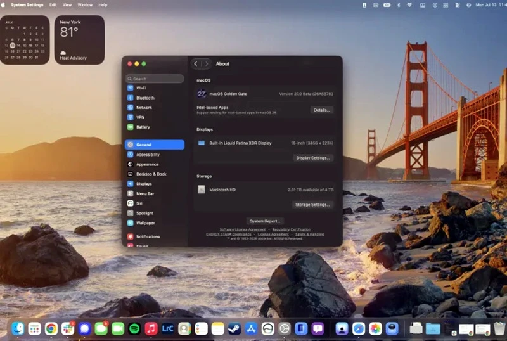Click the Macintosh HD storage row

(x=265, y=190)
